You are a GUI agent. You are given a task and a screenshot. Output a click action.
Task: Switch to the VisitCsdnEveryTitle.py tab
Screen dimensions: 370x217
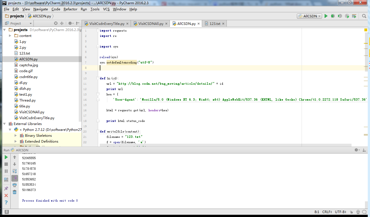[107, 23]
